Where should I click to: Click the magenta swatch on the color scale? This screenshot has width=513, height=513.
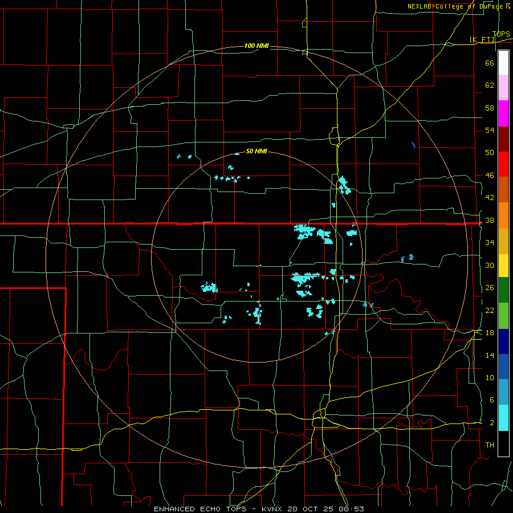(x=503, y=113)
